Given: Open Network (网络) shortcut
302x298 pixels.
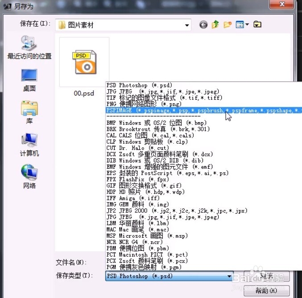Looking at the screenshot, I should tap(29, 176).
